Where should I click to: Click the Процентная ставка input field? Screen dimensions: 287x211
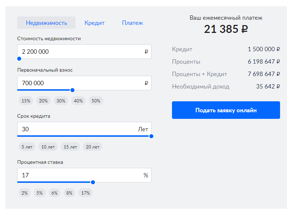[80, 175]
